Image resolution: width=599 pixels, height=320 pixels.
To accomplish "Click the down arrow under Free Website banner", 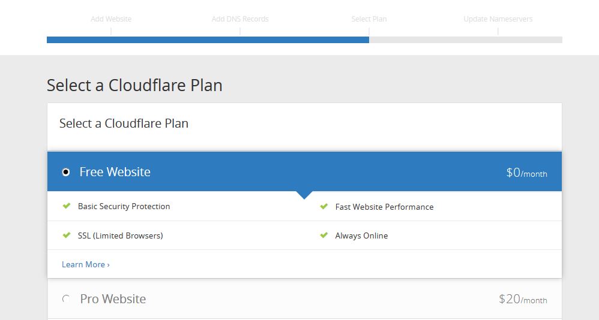I will [304, 195].
